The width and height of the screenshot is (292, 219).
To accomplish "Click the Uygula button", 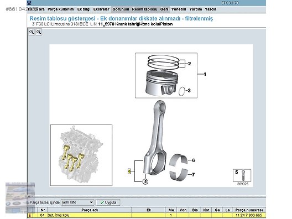I will tap(108, 202).
